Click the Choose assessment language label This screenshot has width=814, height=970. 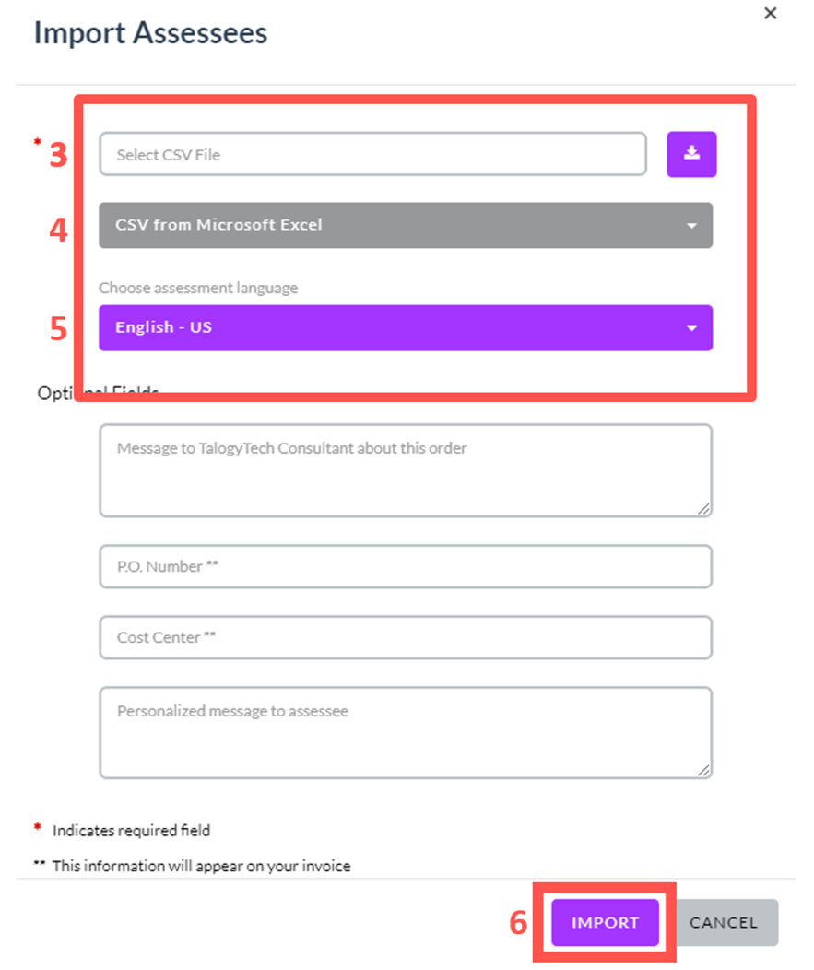198,288
